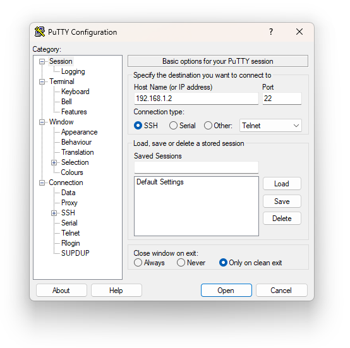The width and height of the screenshot is (350, 348).
Task: Select the Selection category label
Action: 75,162
